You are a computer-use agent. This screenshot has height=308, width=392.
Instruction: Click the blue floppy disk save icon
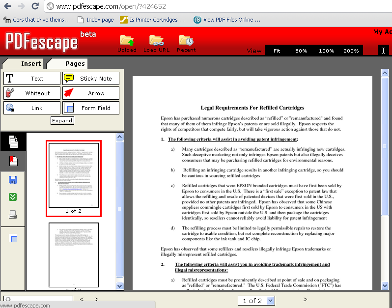[x=14, y=179]
